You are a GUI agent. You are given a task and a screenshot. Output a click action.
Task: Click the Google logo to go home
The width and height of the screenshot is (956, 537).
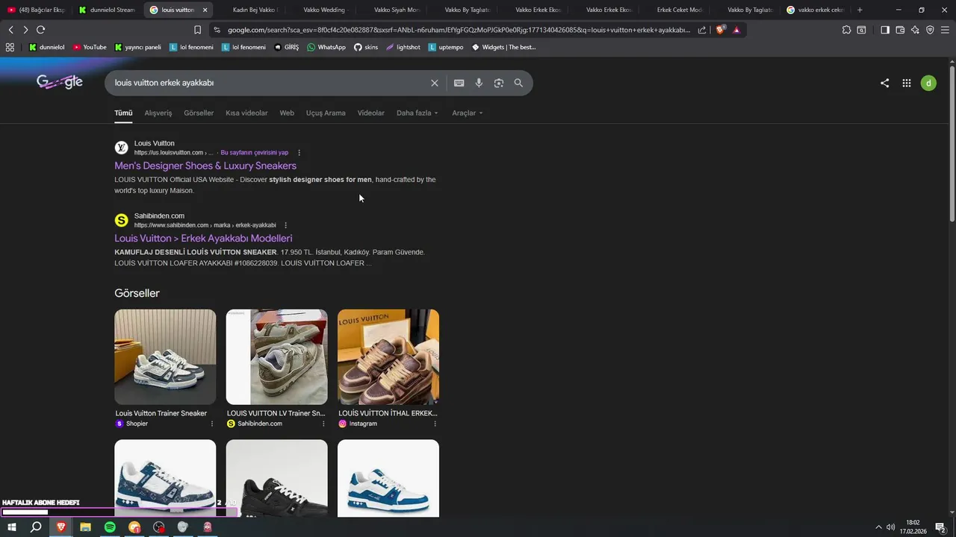click(60, 83)
